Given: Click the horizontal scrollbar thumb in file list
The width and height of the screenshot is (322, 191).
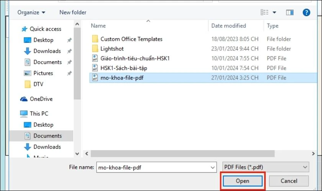Looking at the screenshot, I should tap(182, 154).
